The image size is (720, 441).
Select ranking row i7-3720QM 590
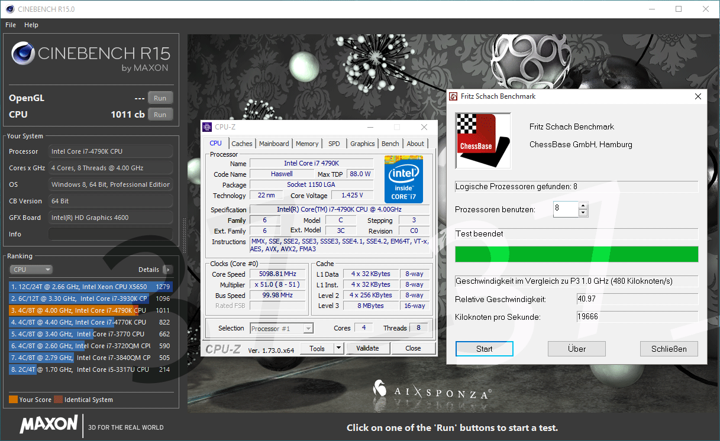coord(91,346)
